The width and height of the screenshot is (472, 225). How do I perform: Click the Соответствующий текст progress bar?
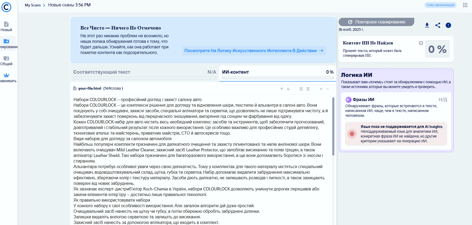145,78
